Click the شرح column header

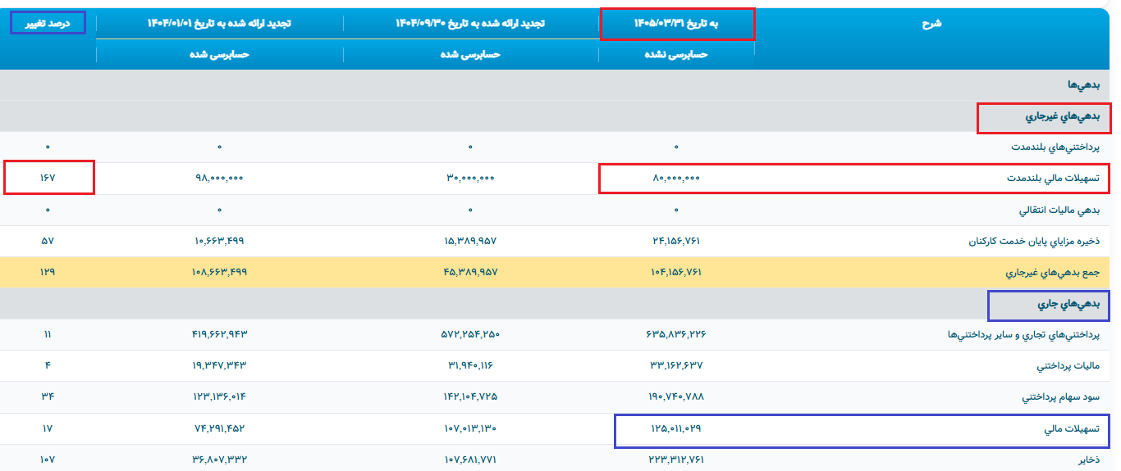(x=931, y=23)
